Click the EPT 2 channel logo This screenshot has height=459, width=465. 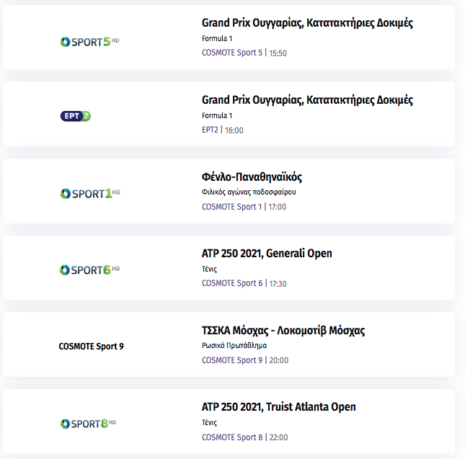coord(76,116)
